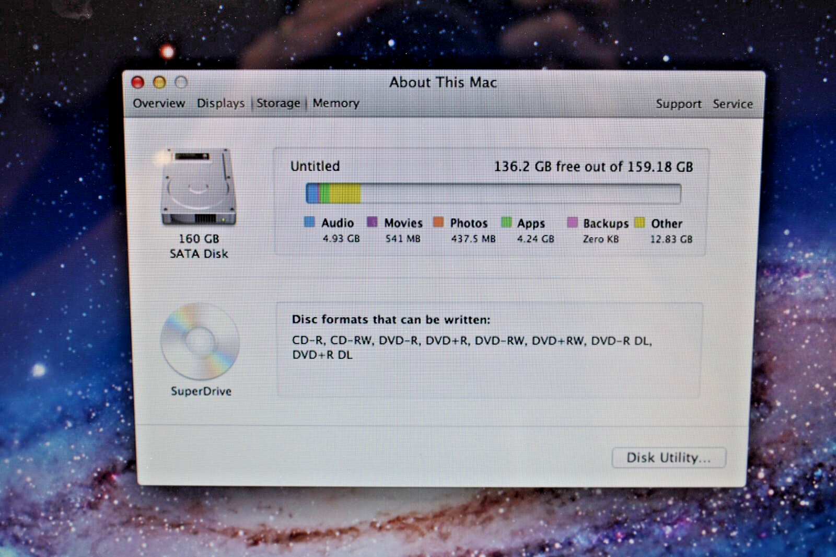Click the "Zero KB" Backups size value
836x557 pixels.
601,239
